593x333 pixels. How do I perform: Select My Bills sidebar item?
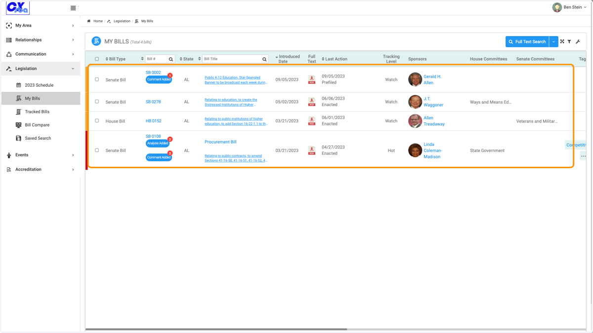tap(41, 98)
